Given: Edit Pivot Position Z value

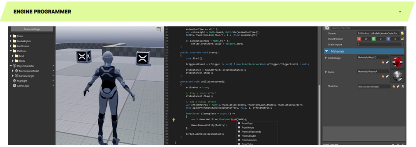Looking at the screenshot, I should pos(395,39).
